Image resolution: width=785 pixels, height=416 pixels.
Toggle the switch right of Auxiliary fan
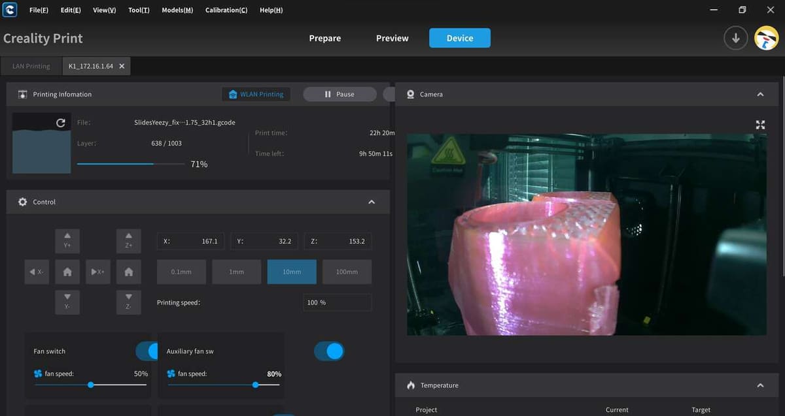point(329,351)
